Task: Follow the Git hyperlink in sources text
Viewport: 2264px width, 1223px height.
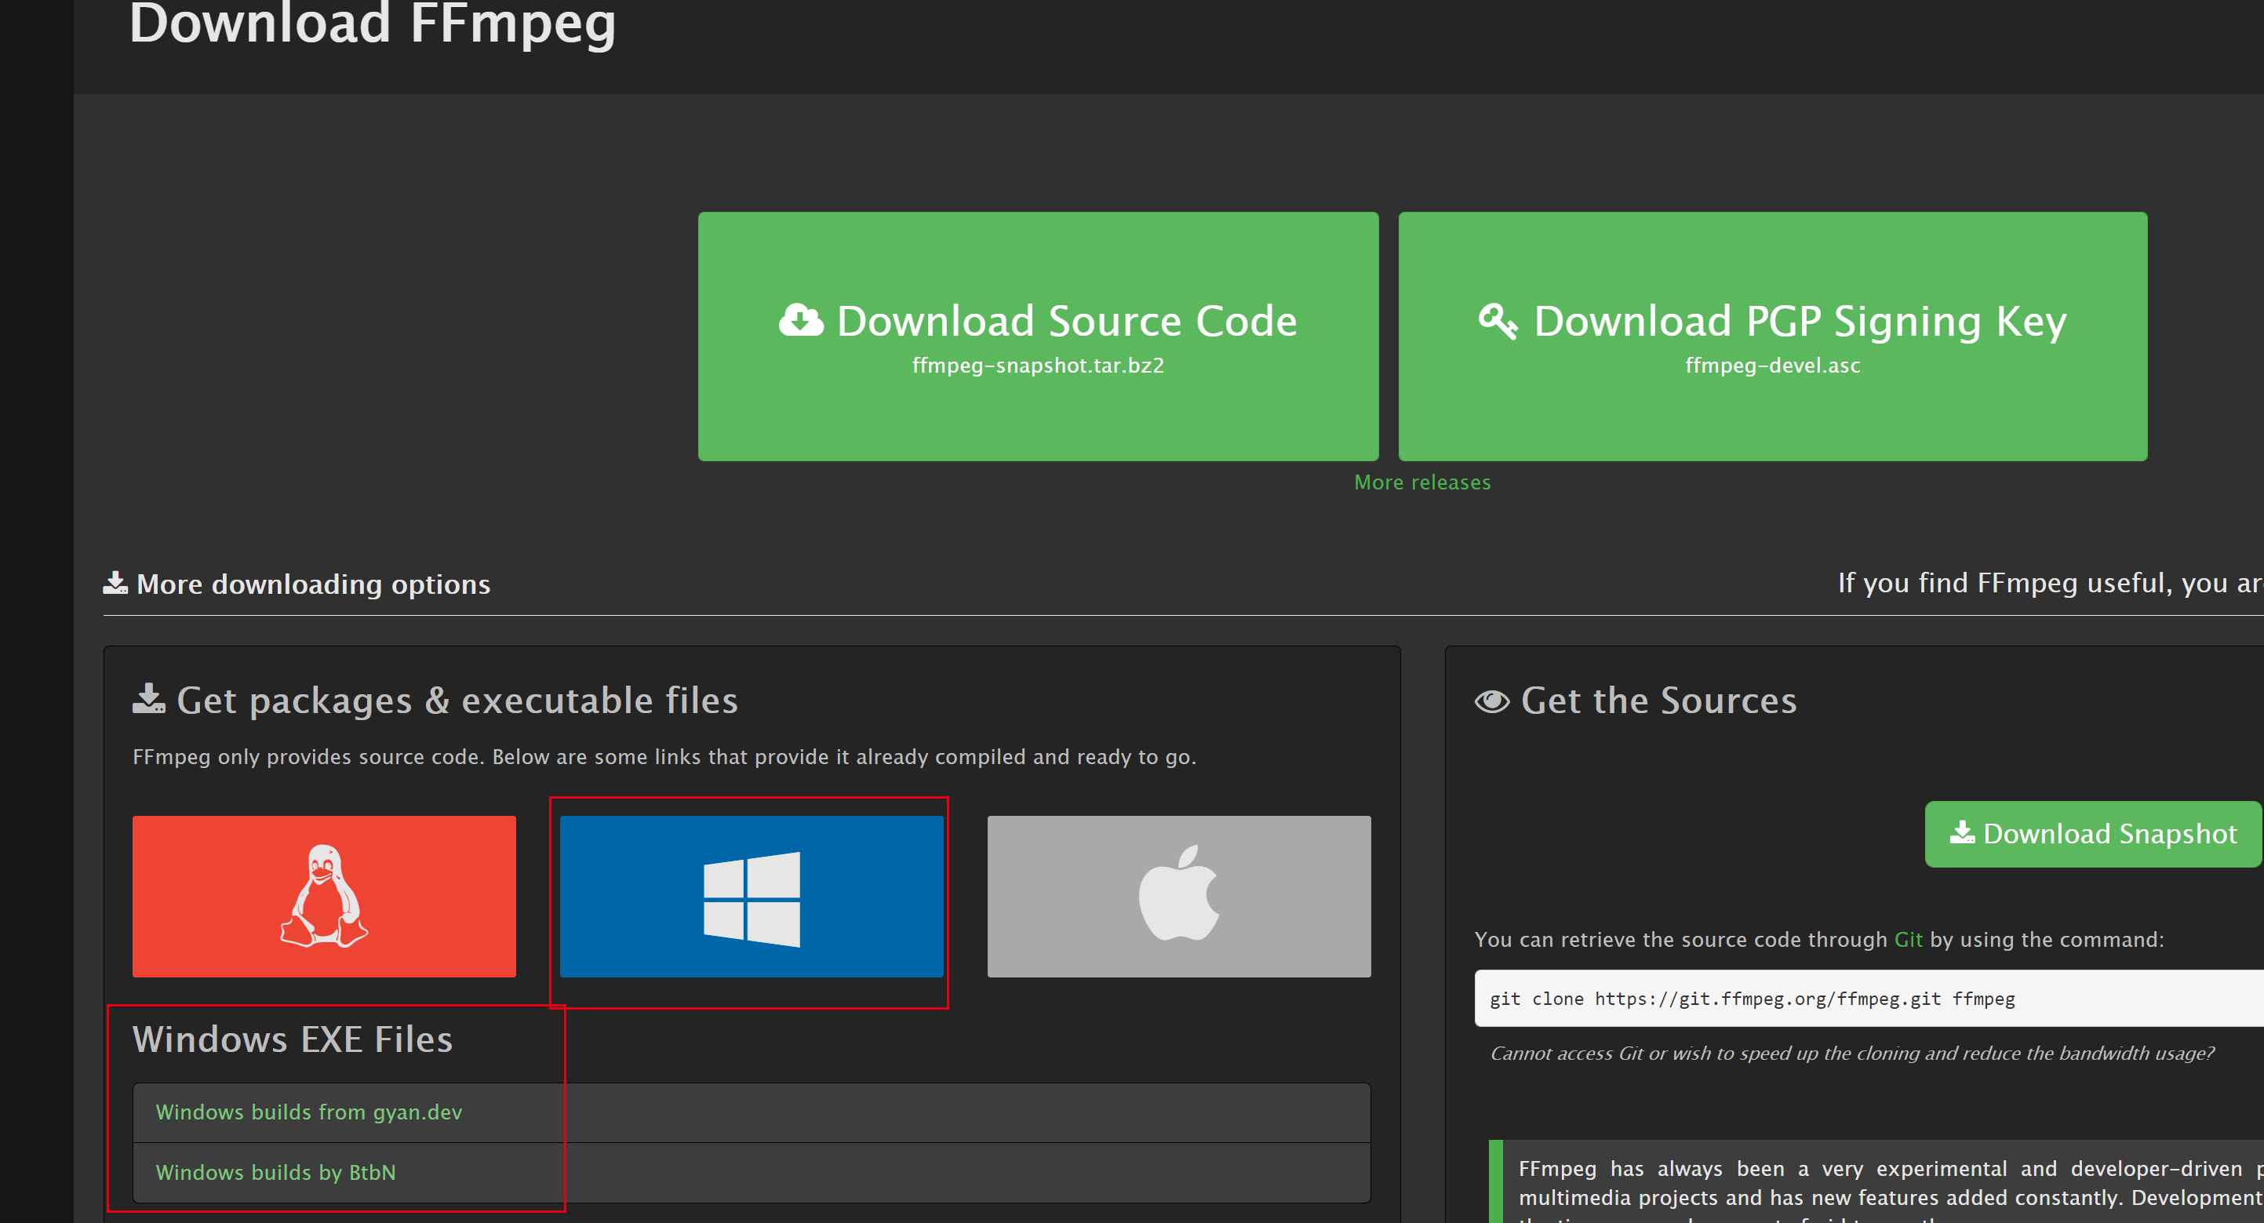Action: (x=1907, y=939)
